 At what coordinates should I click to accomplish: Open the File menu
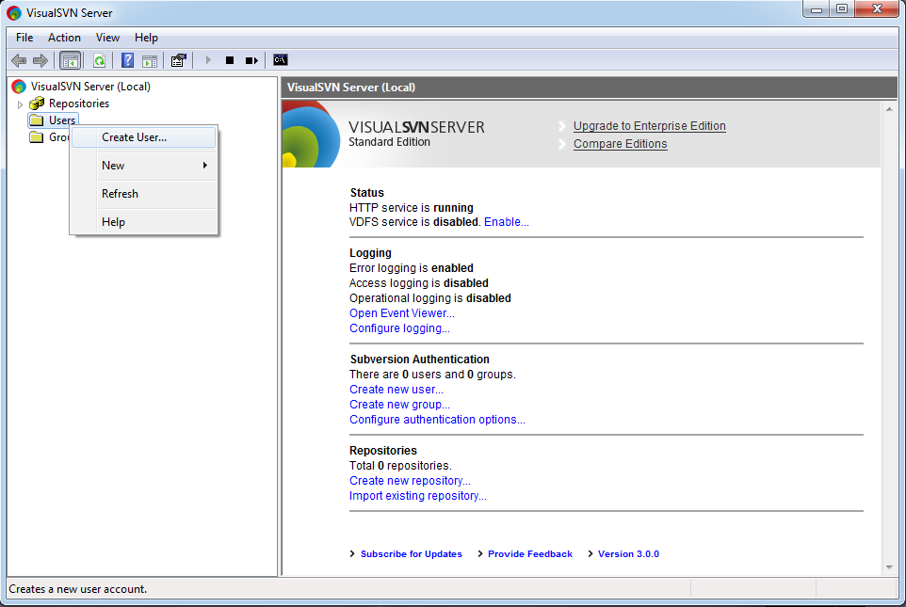[24, 38]
